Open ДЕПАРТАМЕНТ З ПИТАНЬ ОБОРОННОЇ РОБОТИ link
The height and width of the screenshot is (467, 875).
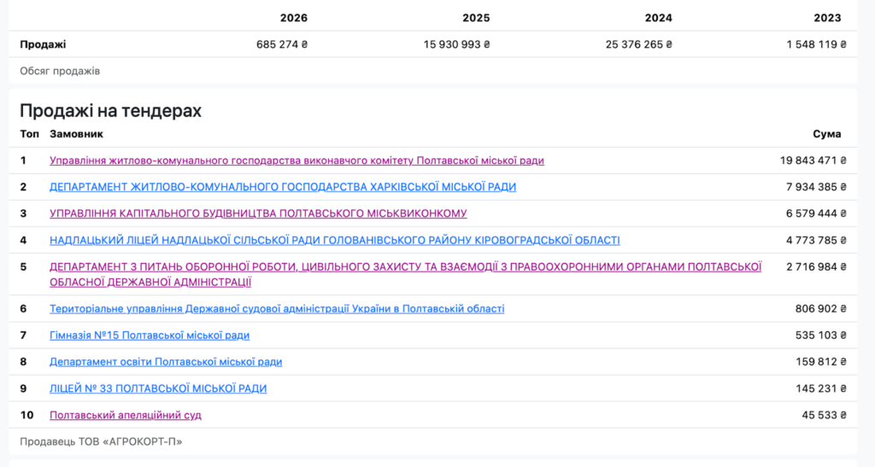[405, 267]
